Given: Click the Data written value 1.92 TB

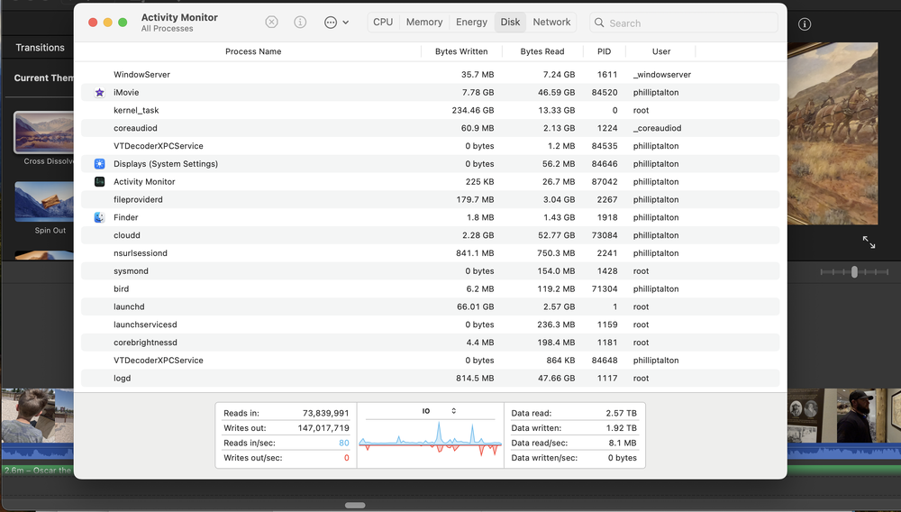Looking at the screenshot, I should [x=621, y=427].
